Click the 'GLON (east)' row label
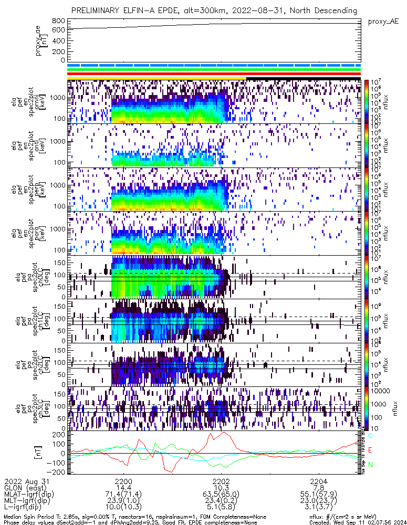 25,488
